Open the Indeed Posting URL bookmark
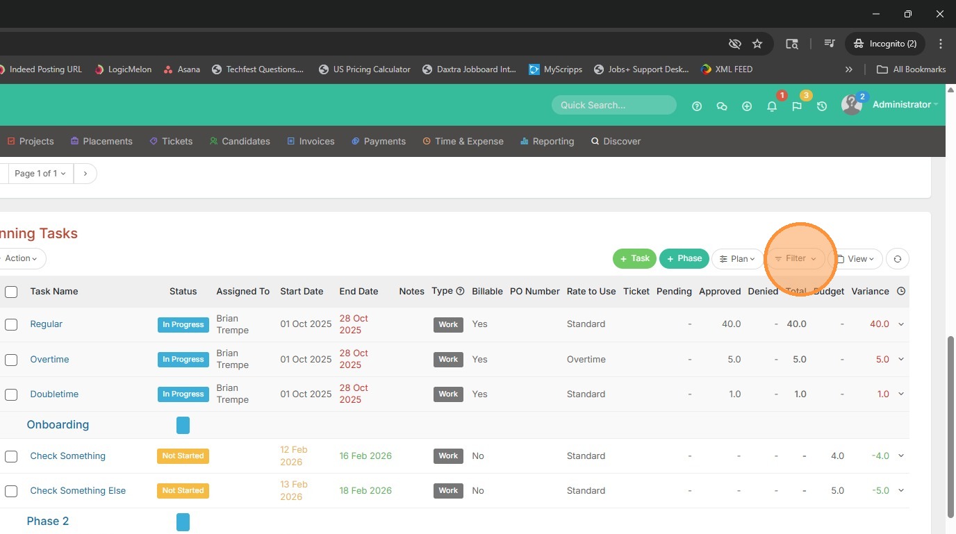The width and height of the screenshot is (956, 534). click(x=41, y=69)
